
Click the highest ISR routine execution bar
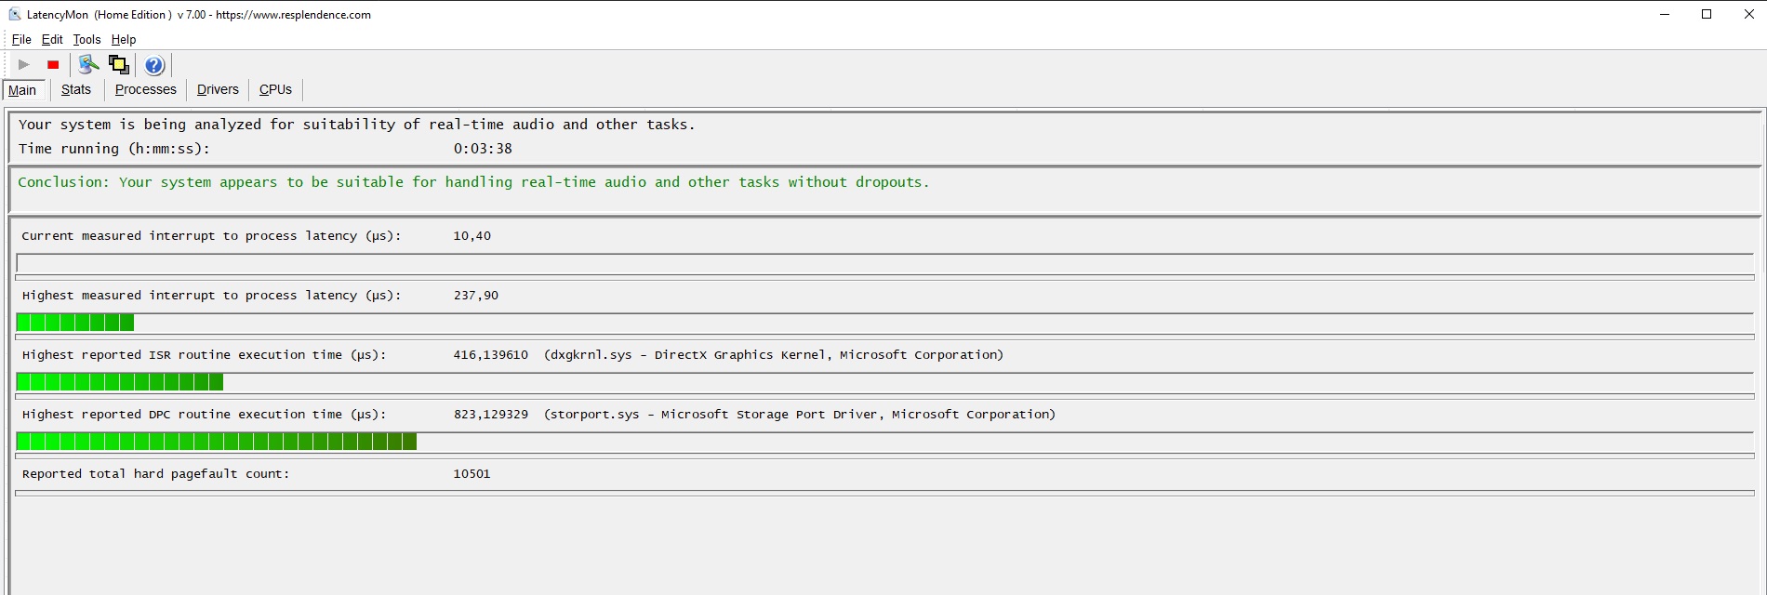pyautogui.click(x=120, y=381)
